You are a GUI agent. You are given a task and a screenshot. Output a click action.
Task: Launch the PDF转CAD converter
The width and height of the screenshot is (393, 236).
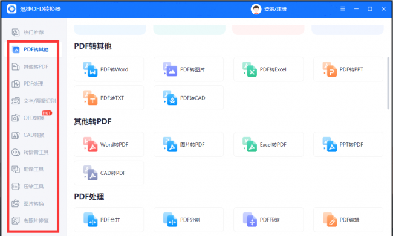(189, 98)
